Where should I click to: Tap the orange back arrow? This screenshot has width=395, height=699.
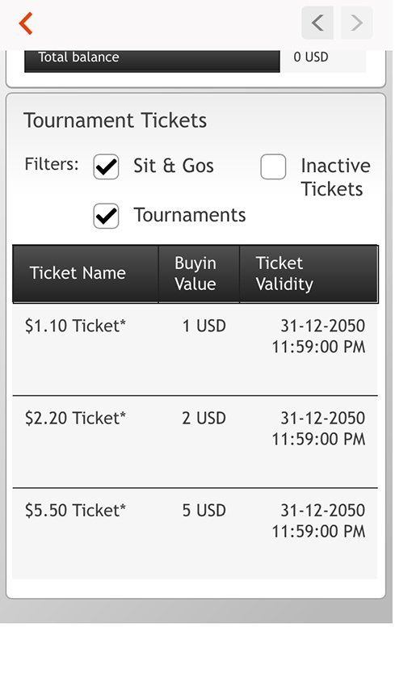click(x=26, y=23)
